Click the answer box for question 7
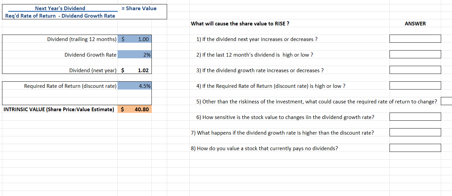The width and height of the screenshot is (452, 196). pos(415,132)
